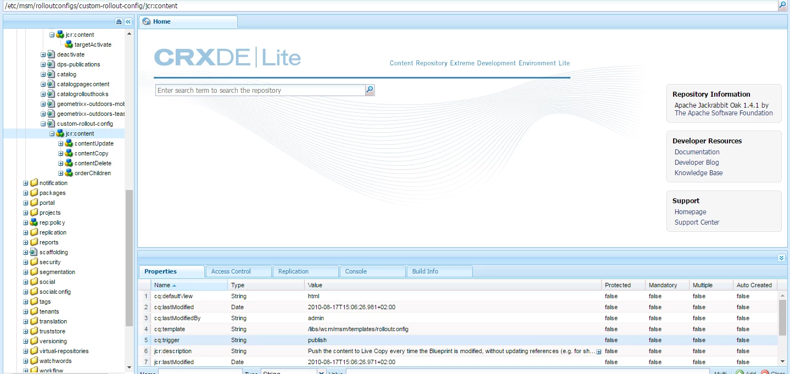Click the Home tab icon
This screenshot has height=374, width=790.
(x=146, y=21)
